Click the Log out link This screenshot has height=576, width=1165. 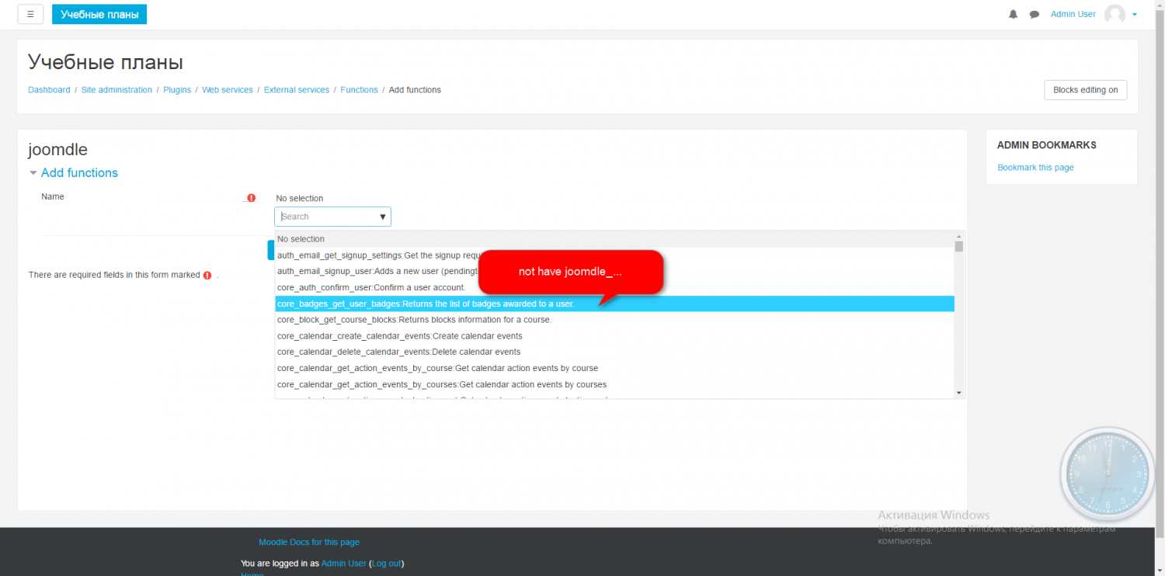(x=386, y=564)
